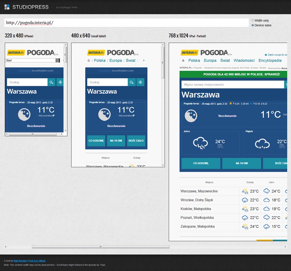Image resolution: width=291 pixels, height=271 pixels.
Task: Open the Fork it on Github link
Action: 37,261
